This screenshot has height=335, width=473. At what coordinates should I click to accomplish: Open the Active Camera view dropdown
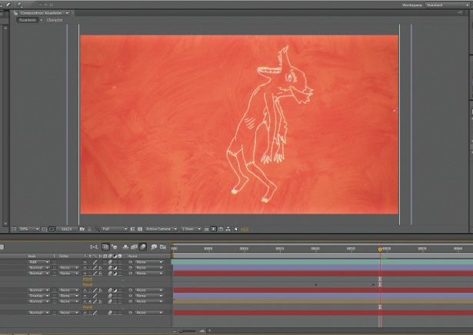(x=161, y=229)
